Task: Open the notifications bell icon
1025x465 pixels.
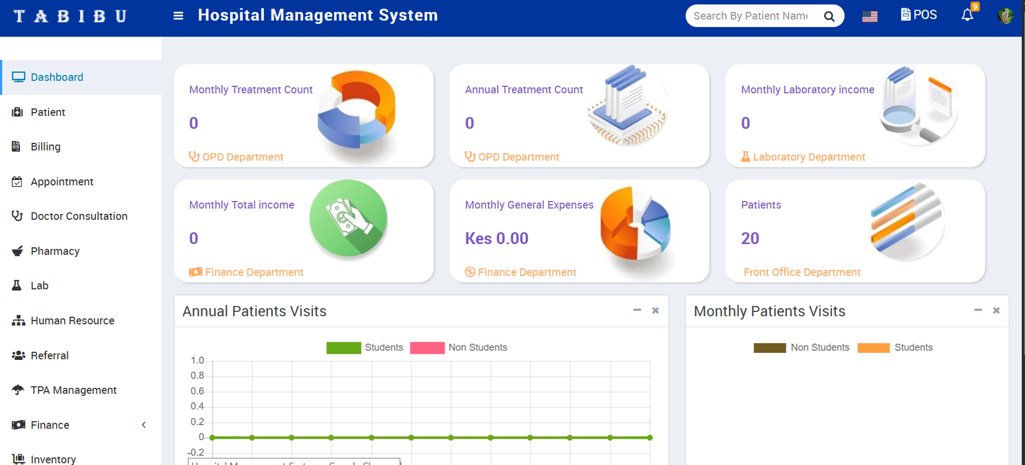Action: [967, 15]
